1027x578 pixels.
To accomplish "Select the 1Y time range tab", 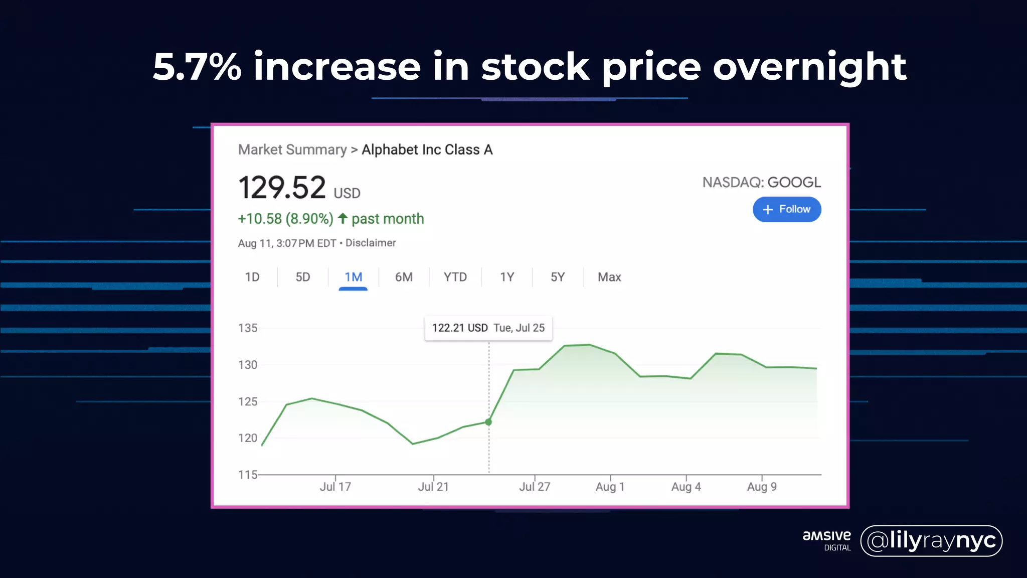I will tap(507, 277).
